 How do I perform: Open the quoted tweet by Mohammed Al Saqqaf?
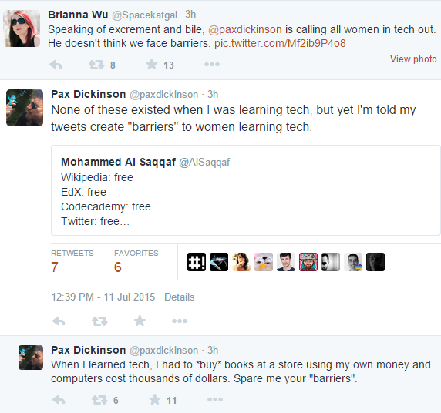pos(245,190)
